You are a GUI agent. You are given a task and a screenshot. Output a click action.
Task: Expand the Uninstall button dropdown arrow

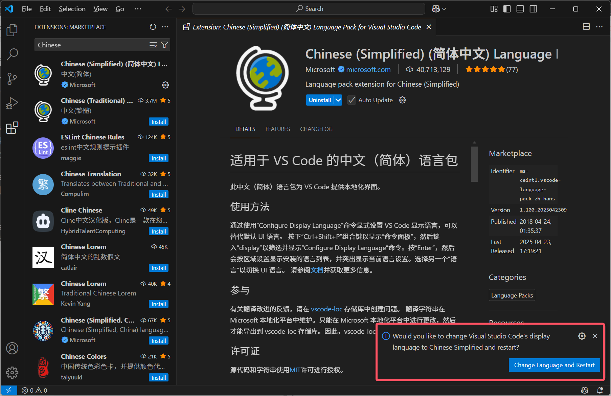(x=338, y=100)
